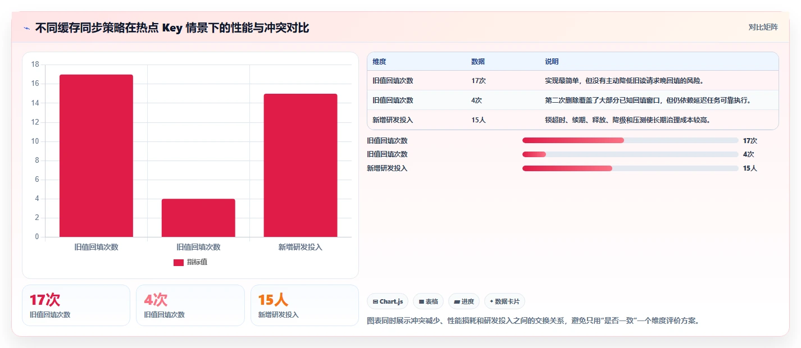The height and width of the screenshot is (348, 801).
Task: Click the Chart.js chip
Action: coord(388,301)
